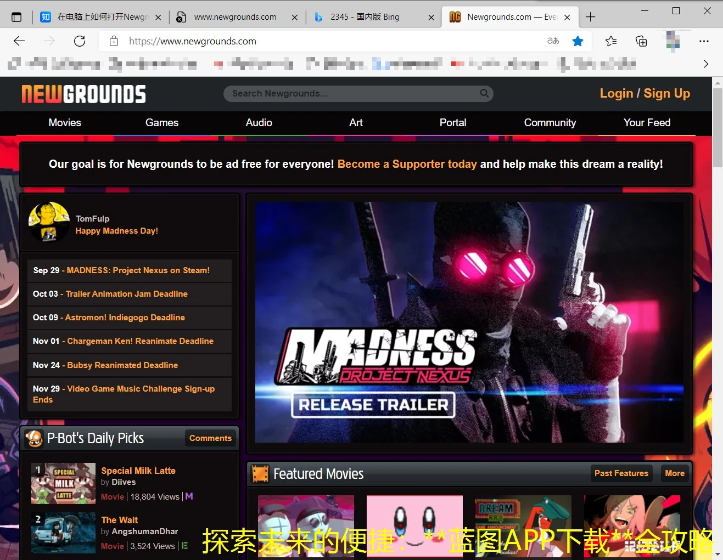The image size is (723, 560).
Task: Open the Audio menu
Action: [x=259, y=123]
